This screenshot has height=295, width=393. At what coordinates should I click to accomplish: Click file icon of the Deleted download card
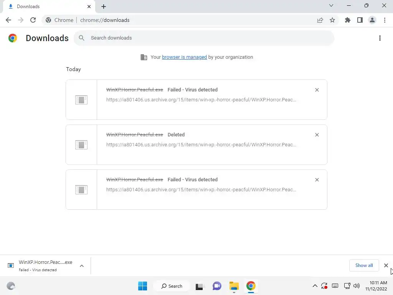tap(81, 145)
